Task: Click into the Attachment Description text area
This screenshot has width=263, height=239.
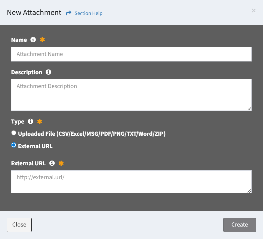Action: (x=131, y=95)
